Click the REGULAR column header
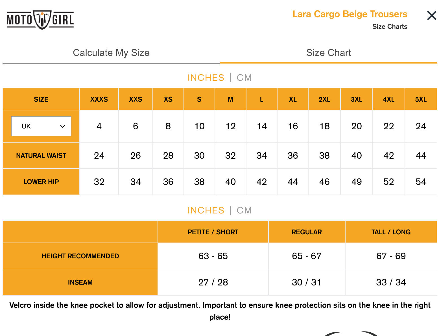Image resolution: width=439 pixels, height=336 pixels. pyautogui.click(x=307, y=232)
